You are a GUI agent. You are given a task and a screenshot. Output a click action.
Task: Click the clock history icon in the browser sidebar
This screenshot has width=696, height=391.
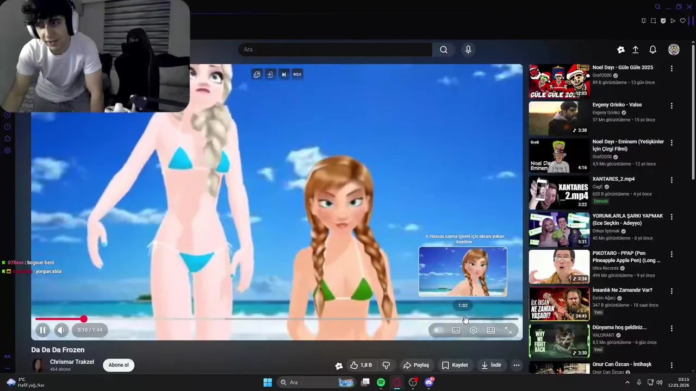click(x=8, y=127)
